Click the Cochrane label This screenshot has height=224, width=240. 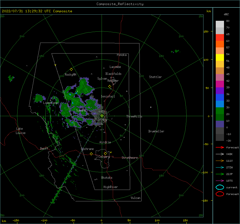(x=87, y=149)
